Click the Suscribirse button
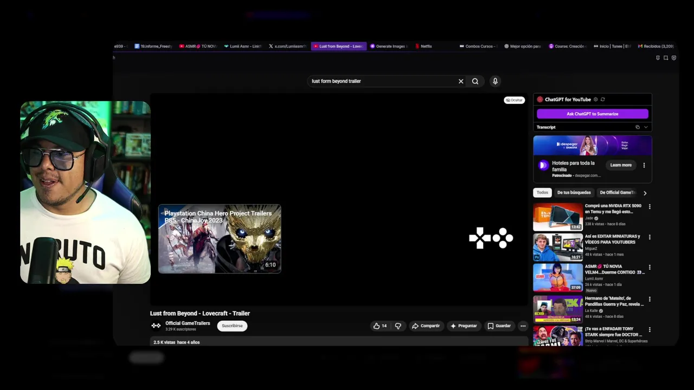 click(232, 326)
